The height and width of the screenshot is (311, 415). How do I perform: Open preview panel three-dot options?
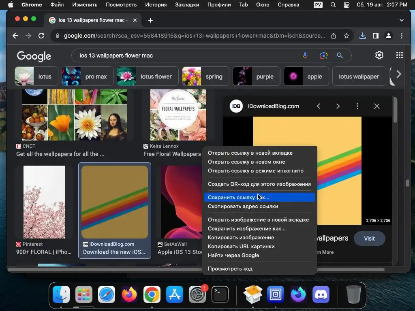[x=357, y=107]
